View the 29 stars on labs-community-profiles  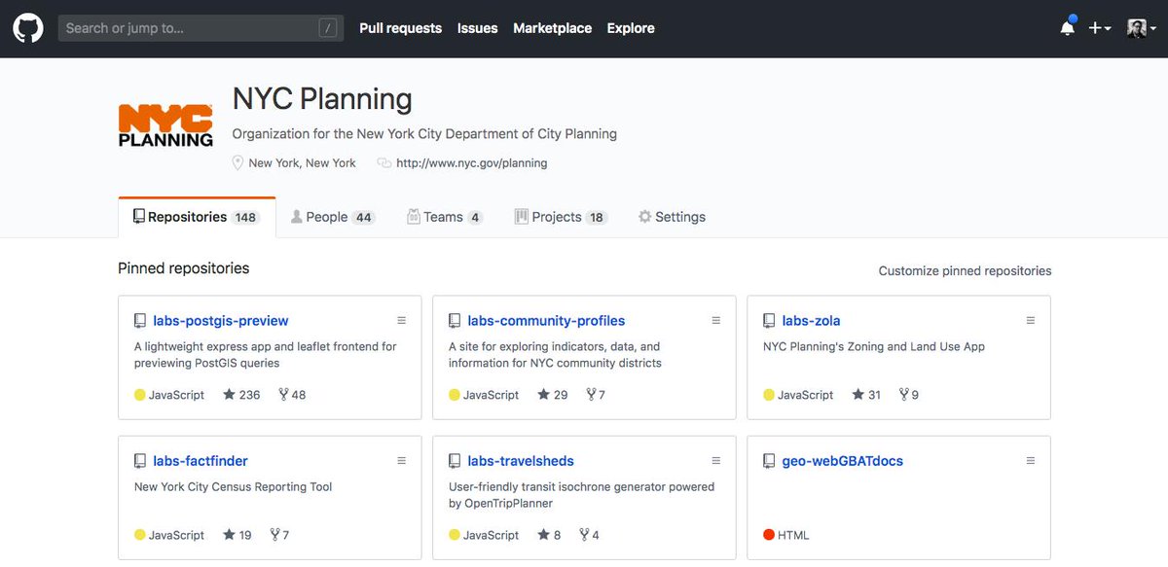pyautogui.click(x=552, y=395)
